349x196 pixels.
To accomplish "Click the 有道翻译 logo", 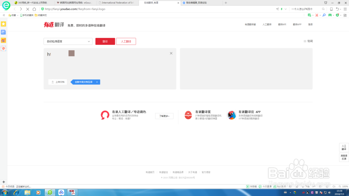I will click(54, 25).
